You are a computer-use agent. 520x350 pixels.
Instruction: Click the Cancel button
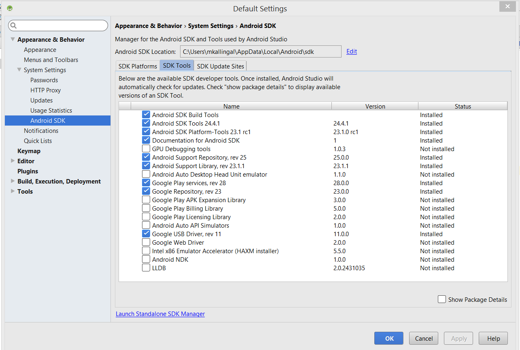(x=424, y=338)
